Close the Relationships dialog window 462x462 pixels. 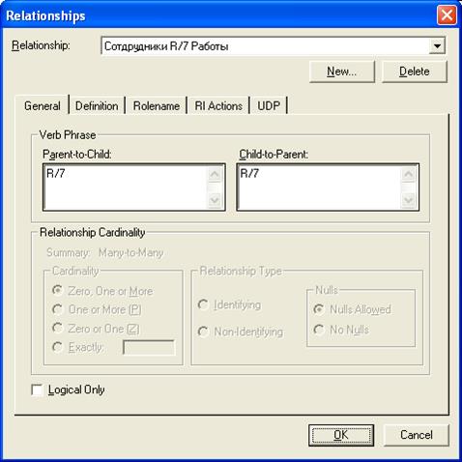click(x=447, y=15)
